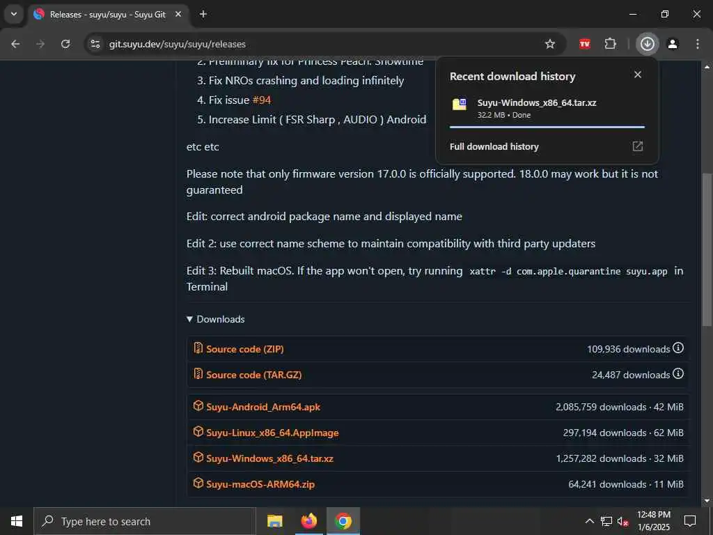Click the archive icon beside Source code (ZIP)
This screenshot has height=535, width=713.
[x=198, y=348]
